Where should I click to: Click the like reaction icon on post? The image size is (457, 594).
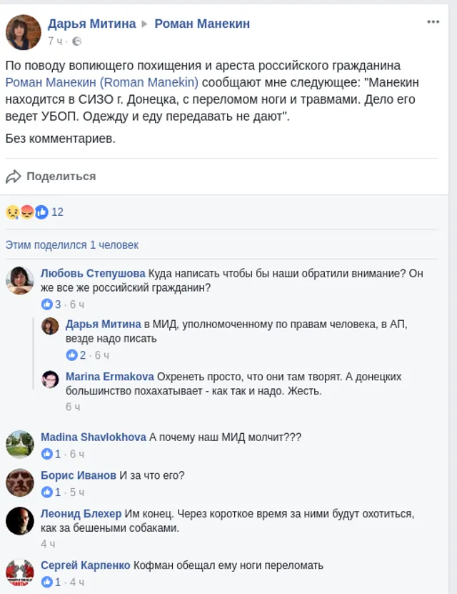41,212
